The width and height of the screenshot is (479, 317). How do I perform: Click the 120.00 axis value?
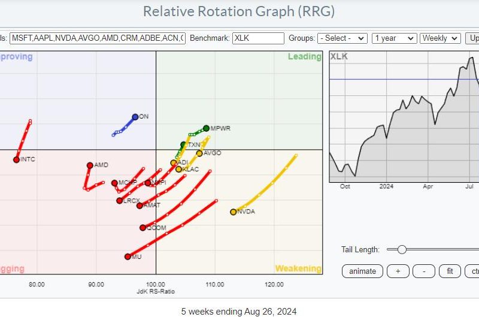click(x=274, y=284)
